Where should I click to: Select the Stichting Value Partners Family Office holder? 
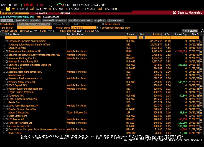[x=29, y=45]
